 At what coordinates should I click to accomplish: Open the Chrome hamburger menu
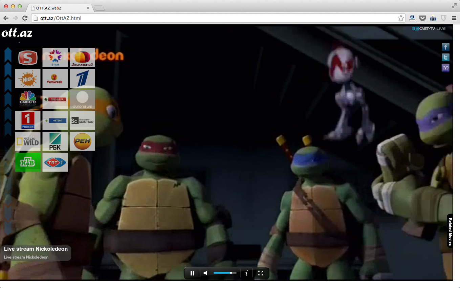coord(454,18)
